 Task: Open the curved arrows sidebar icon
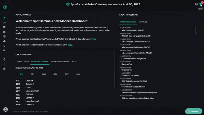[x=4, y=46]
